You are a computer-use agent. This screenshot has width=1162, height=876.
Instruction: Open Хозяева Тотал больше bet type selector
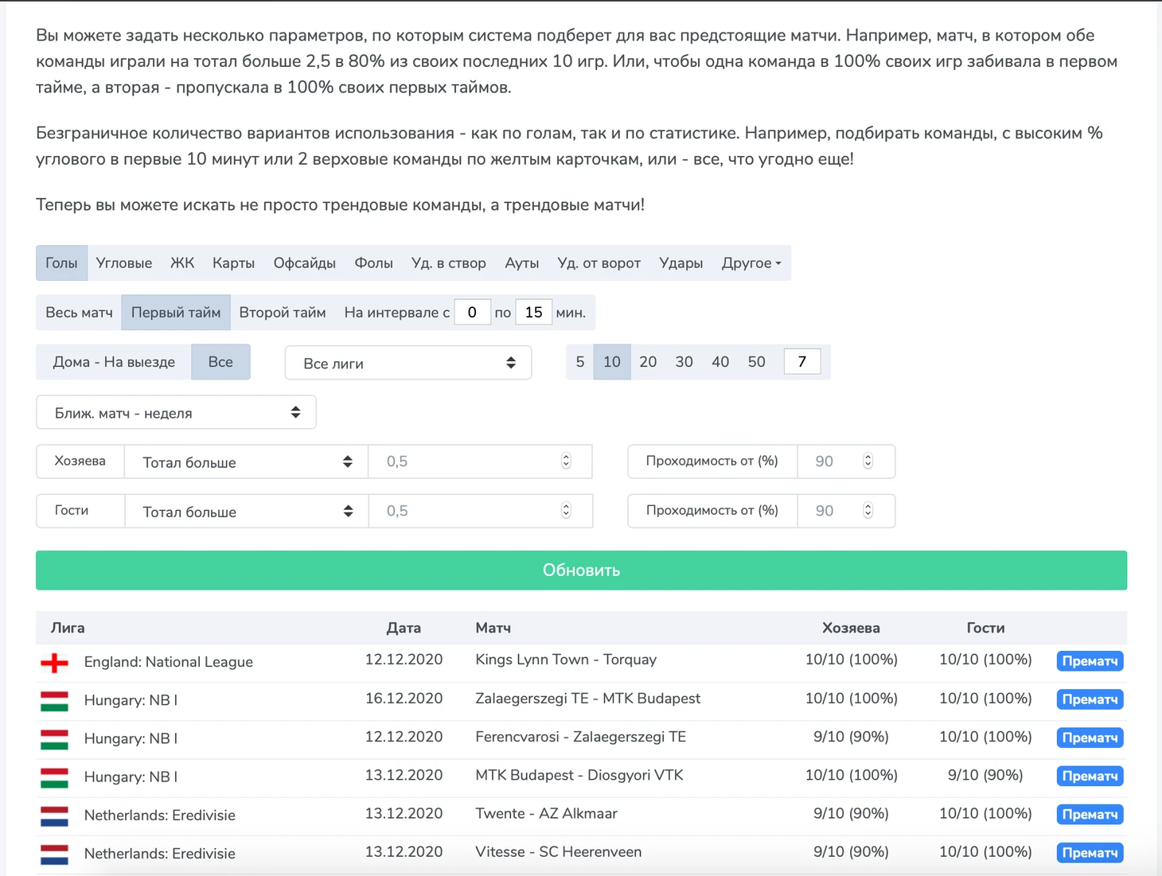click(246, 462)
